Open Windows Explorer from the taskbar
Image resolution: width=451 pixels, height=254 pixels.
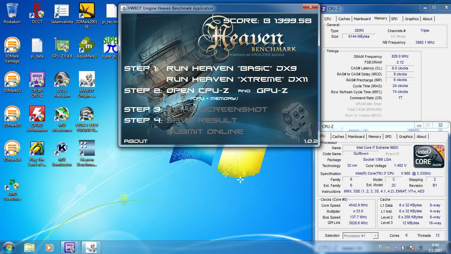coord(30,247)
